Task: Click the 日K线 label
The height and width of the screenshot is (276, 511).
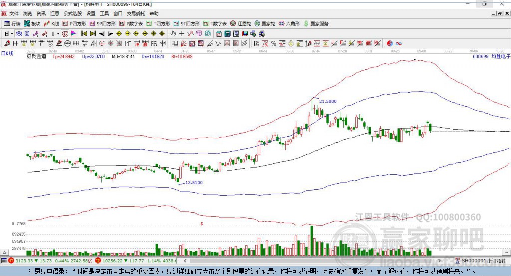Action: [x=7, y=53]
